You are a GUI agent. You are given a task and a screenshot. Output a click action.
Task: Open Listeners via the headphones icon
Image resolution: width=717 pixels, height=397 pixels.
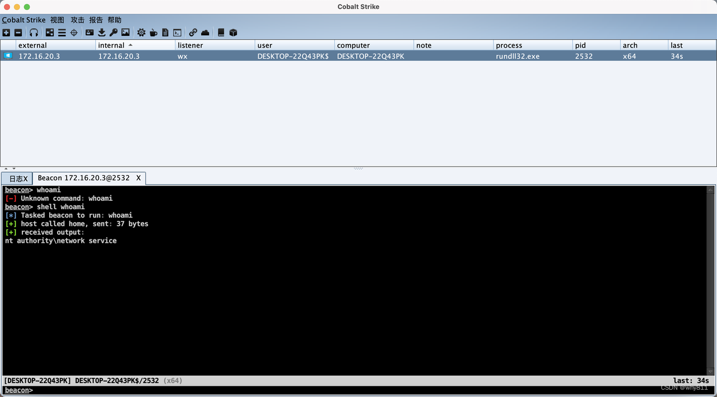[34, 33]
